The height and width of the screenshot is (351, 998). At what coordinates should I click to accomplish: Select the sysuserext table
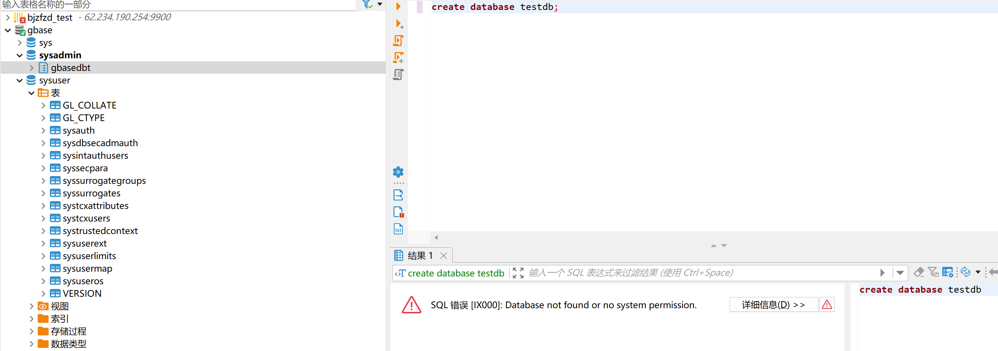click(x=85, y=244)
